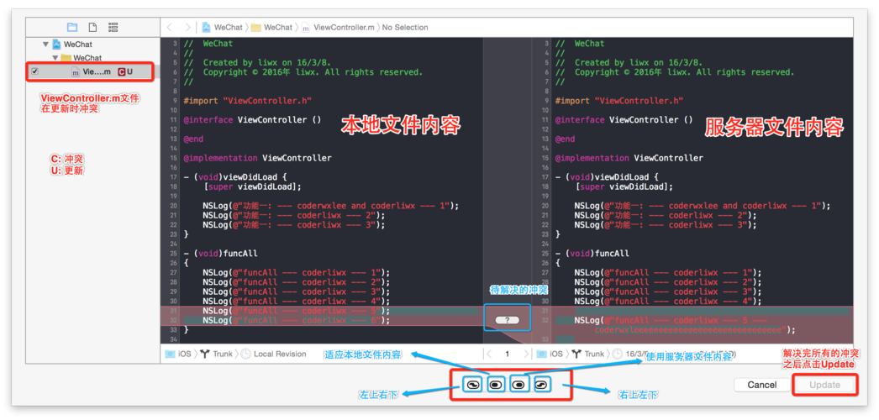
Task: Collapse the WeChat folder disclosure triangle
Action: click(x=55, y=58)
